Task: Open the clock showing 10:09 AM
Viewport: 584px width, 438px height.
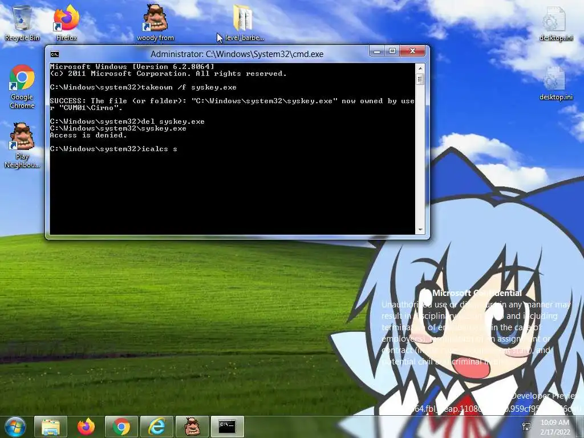Action: click(x=555, y=427)
